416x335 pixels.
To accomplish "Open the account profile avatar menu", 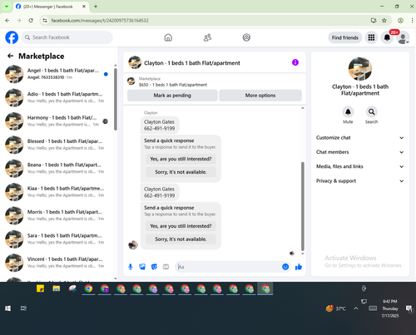I will [x=403, y=37].
